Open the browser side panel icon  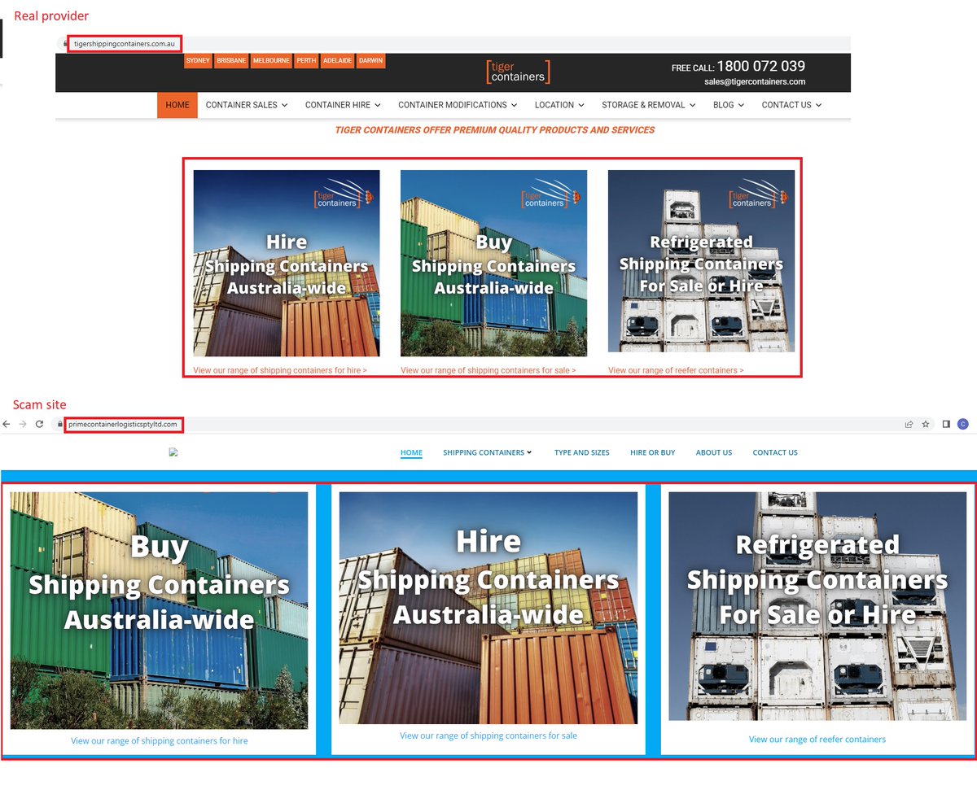pos(946,424)
